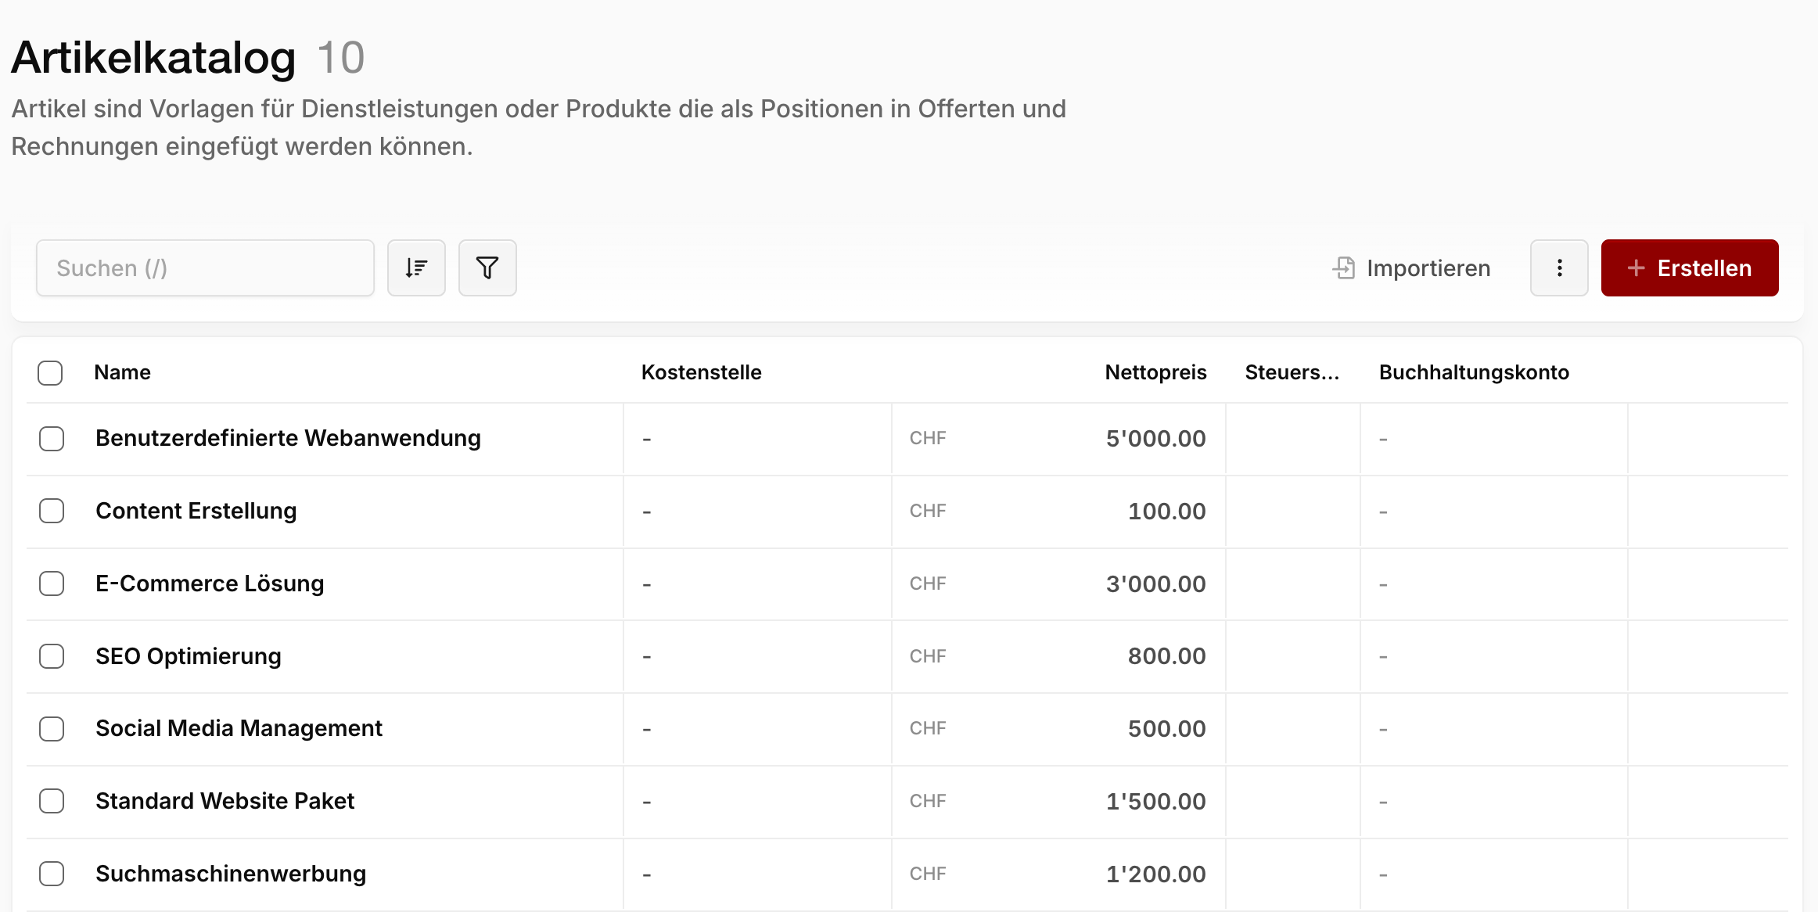Click the 800.00 price cell
The image size is (1818, 912).
click(x=1166, y=656)
